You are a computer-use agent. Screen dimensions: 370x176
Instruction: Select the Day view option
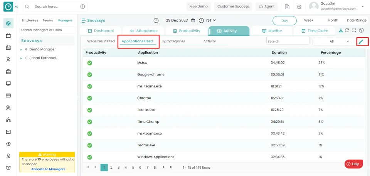point(284,20)
